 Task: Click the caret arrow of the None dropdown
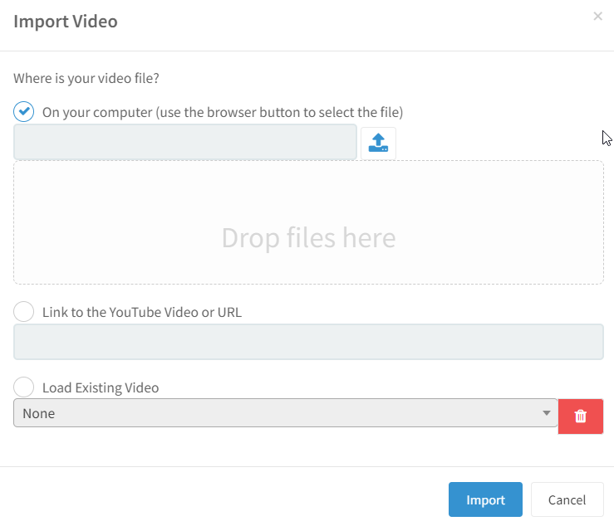pos(546,413)
